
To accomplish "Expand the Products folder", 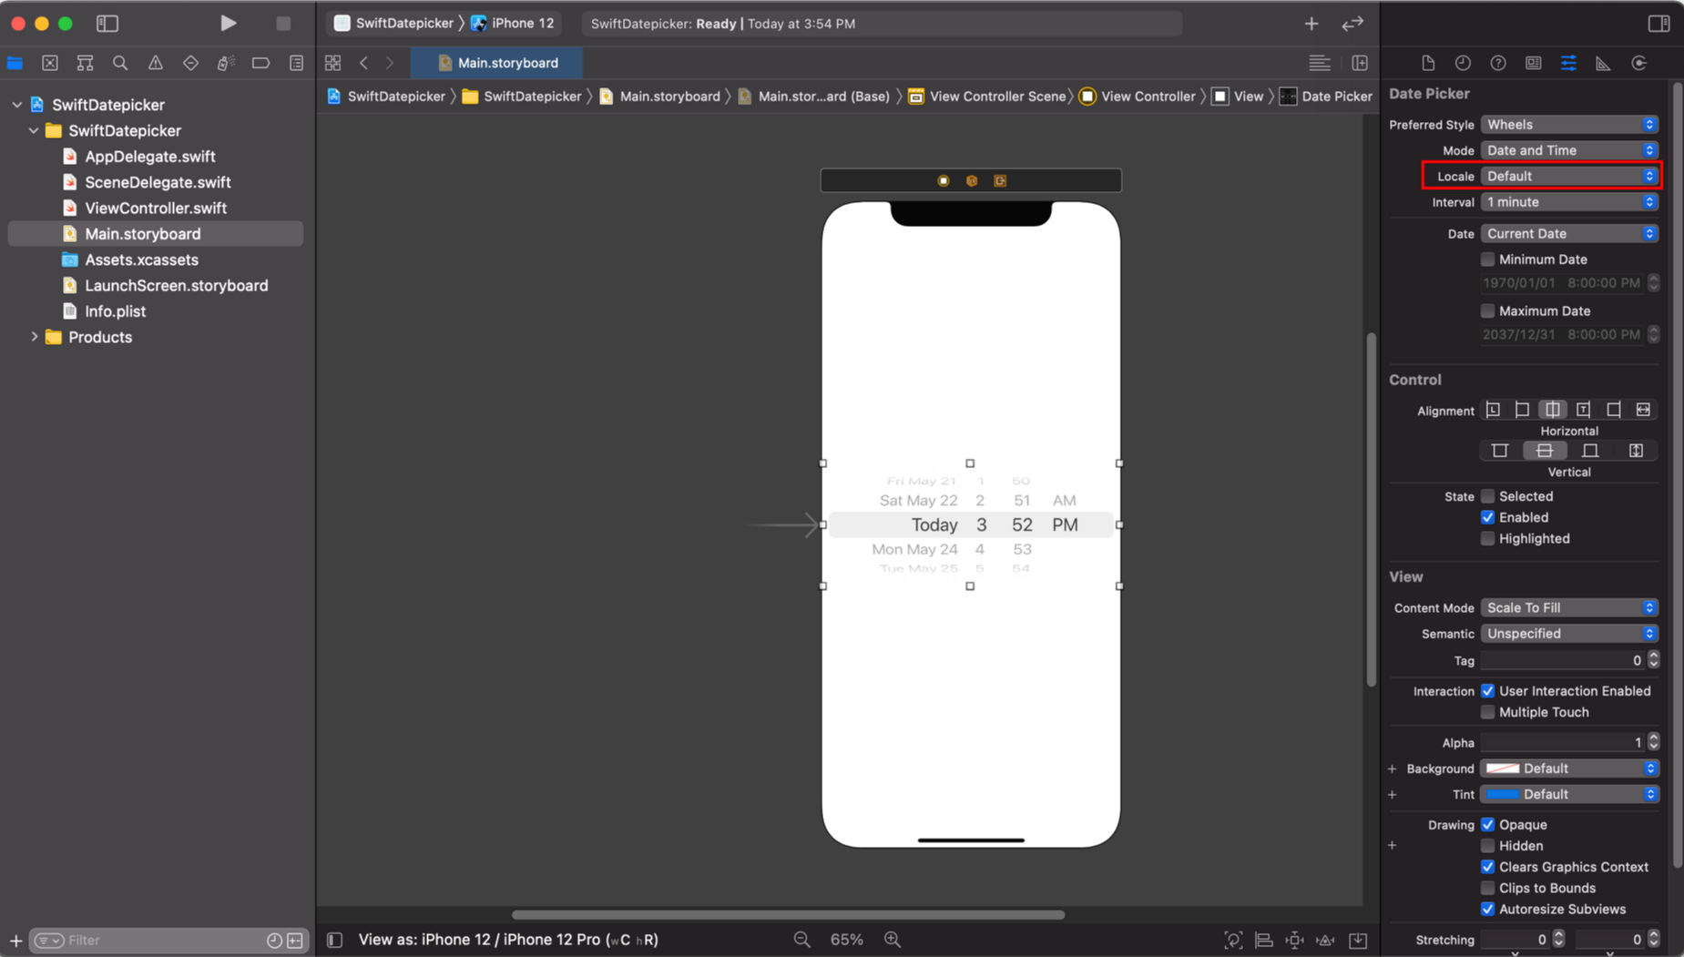I will 35,337.
